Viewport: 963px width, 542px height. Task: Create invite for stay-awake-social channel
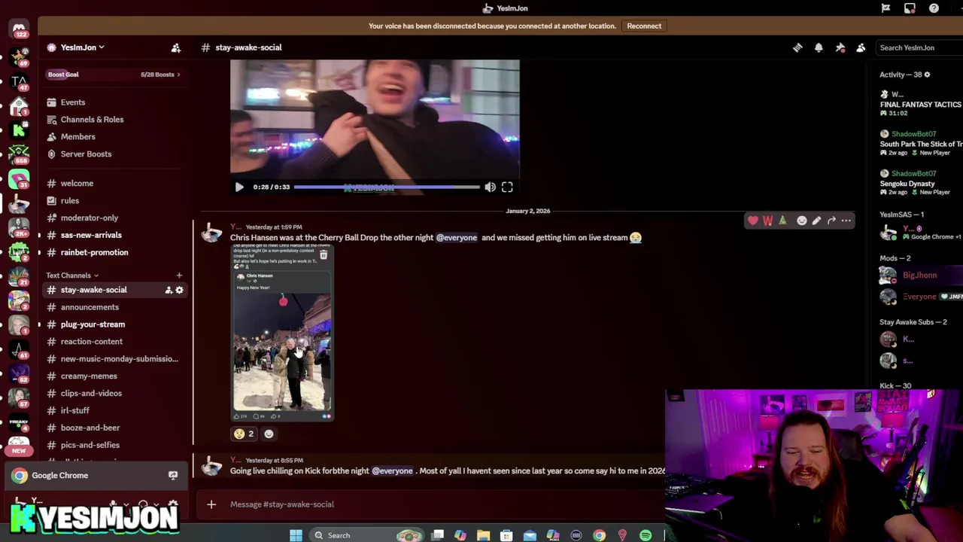click(169, 290)
